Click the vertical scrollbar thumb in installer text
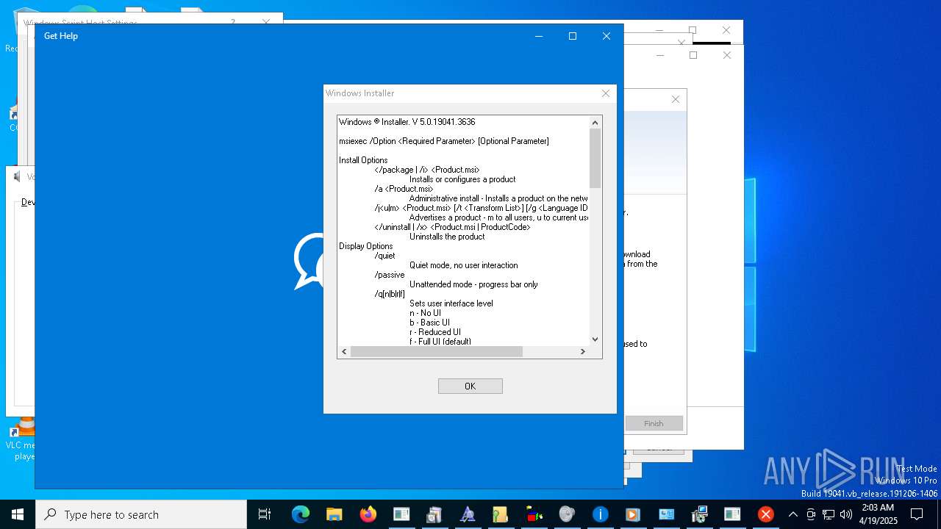This screenshot has height=529, width=941. pyautogui.click(x=595, y=158)
